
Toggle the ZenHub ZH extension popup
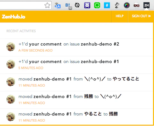(146, 5)
